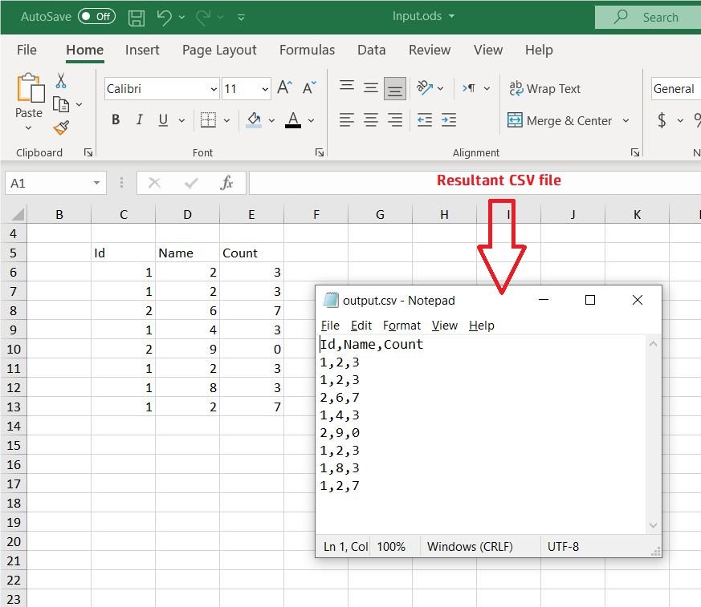
Task: Click the Cut scissors icon
Action: (59, 81)
